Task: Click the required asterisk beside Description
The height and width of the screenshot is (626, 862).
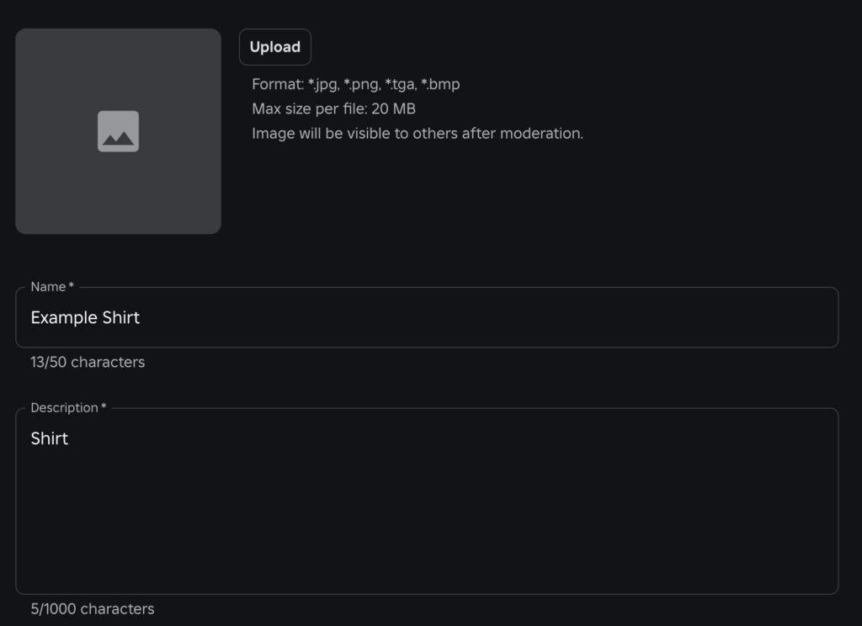Action: pyautogui.click(x=104, y=406)
